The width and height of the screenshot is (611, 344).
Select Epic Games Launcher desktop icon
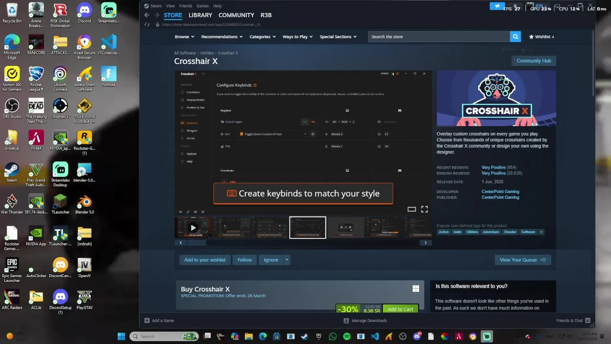click(12, 270)
